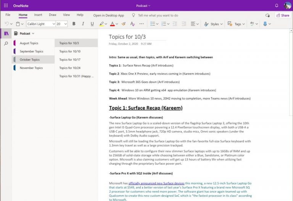Select the Home ribbon tab
This screenshot has width=293, height=201.
coord(23,15)
